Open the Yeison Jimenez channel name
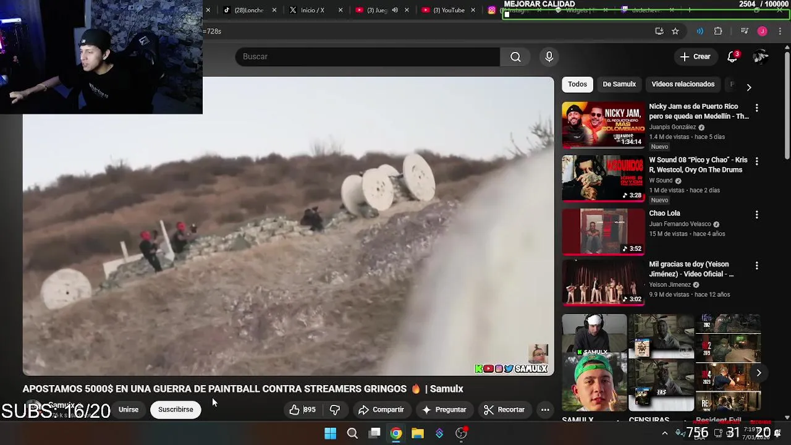Viewport: 791px width, 445px height. pos(670,285)
